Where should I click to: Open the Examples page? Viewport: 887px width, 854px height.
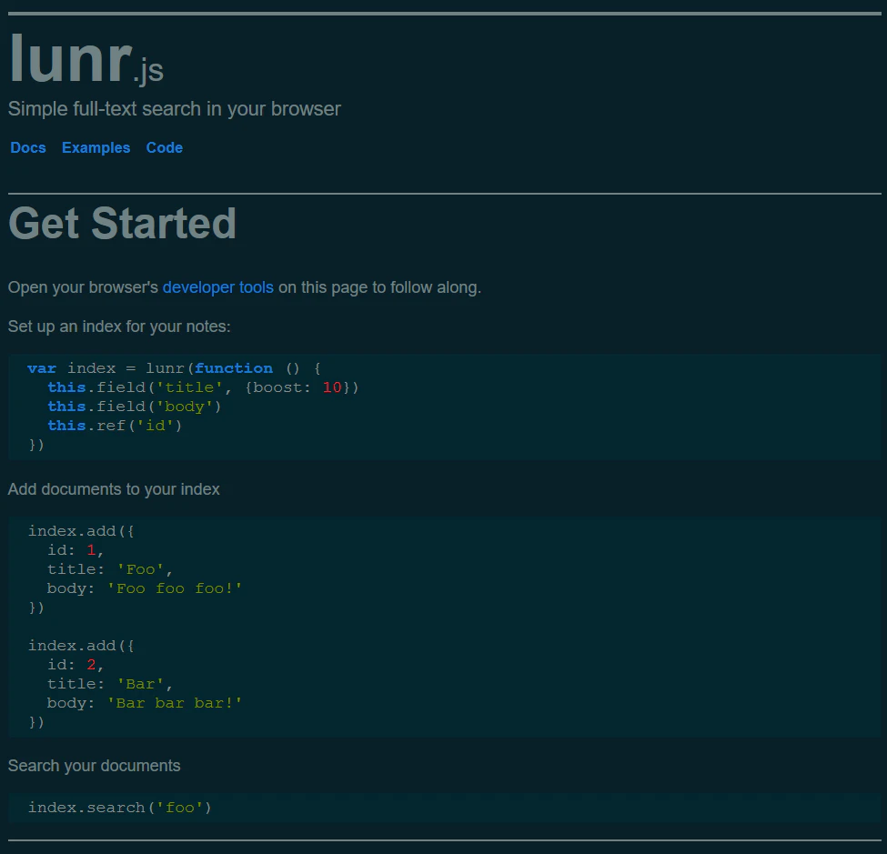[x=96, y=147]
